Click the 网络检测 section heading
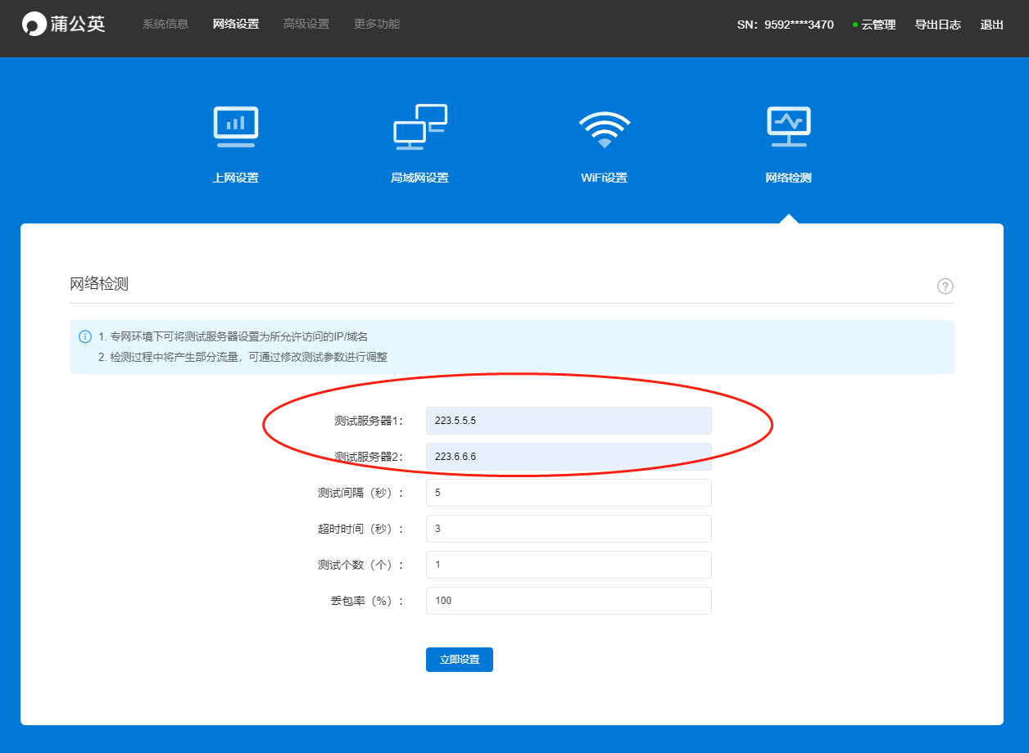 tap(99, 284)
